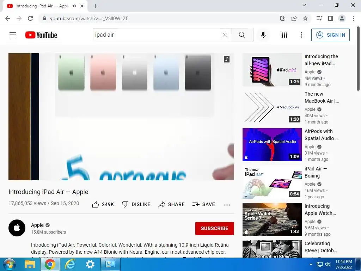Open the MacBook Air video thumbnail

272,107
